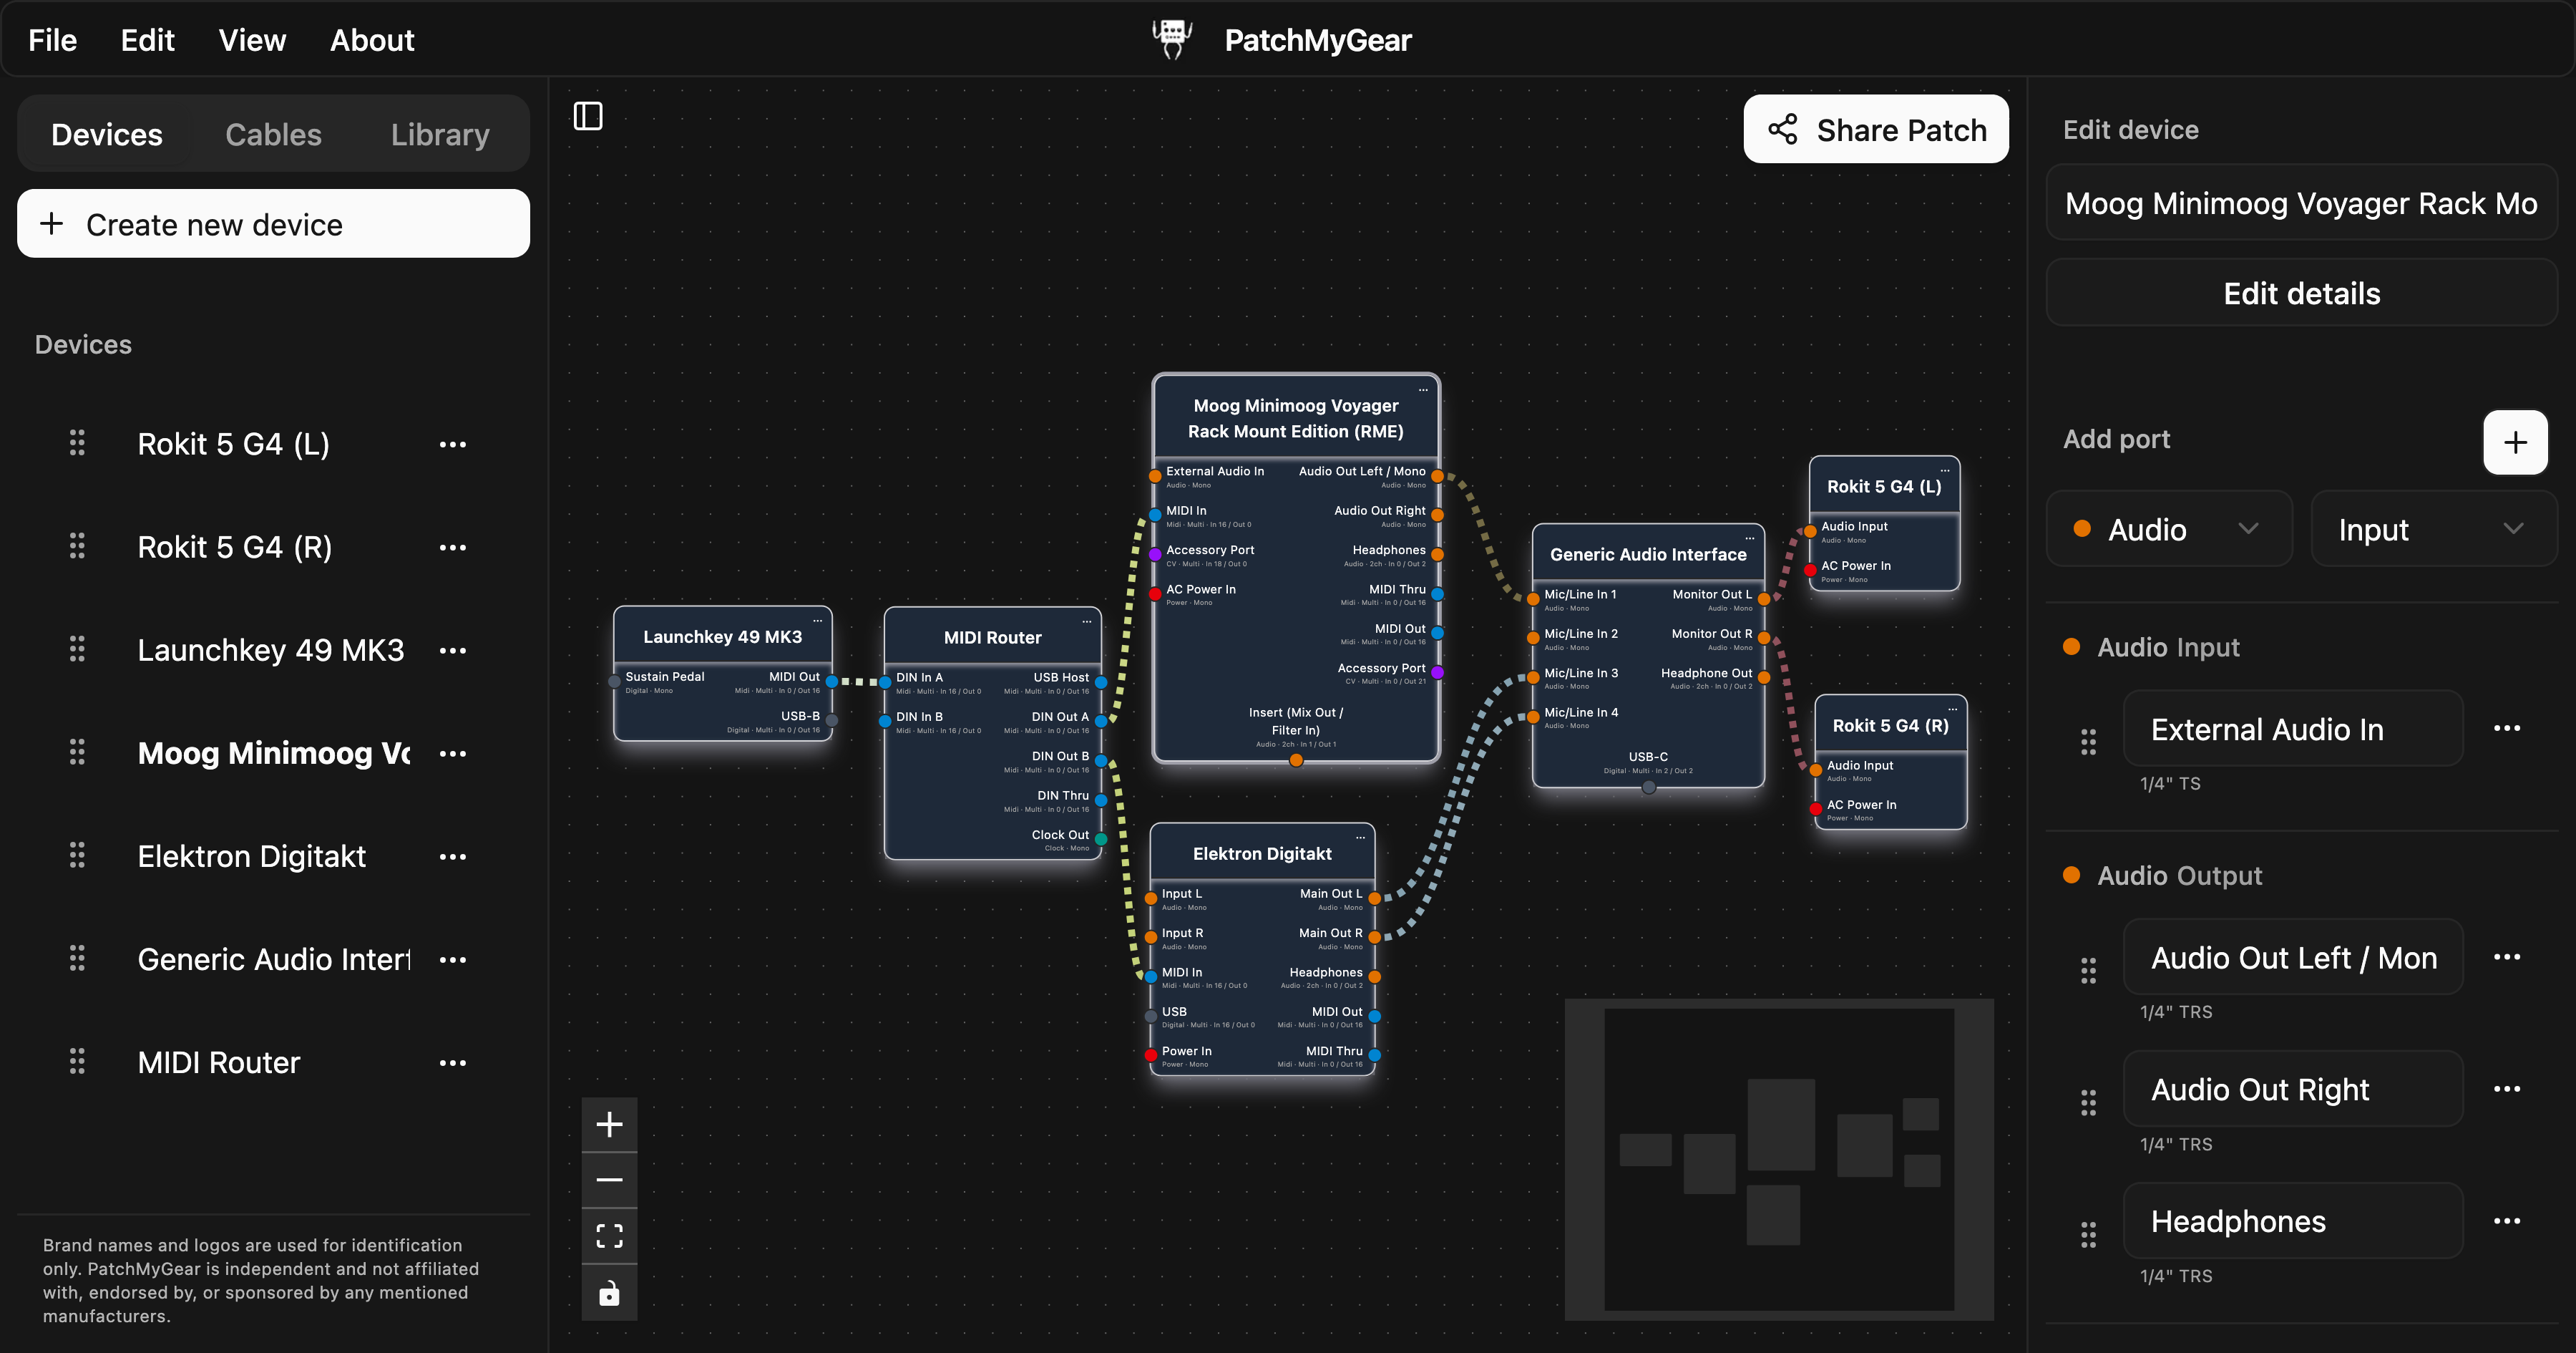Click Audio Out Left / Mono port dot
The image size is (2576, 1353).
[1437, 476]
